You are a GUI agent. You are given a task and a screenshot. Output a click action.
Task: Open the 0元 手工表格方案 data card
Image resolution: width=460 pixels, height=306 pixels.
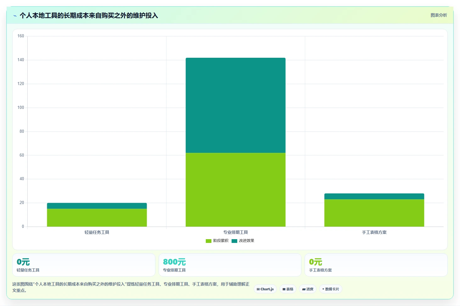pos(376,265)
